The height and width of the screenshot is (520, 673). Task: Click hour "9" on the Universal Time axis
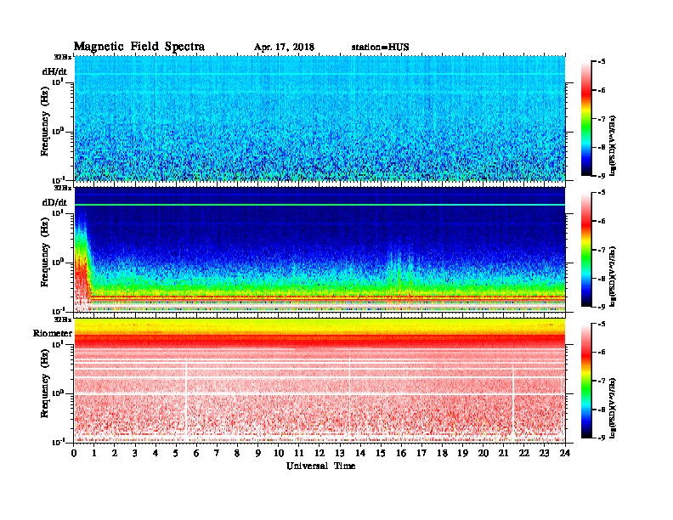click(x=258, y=454)
